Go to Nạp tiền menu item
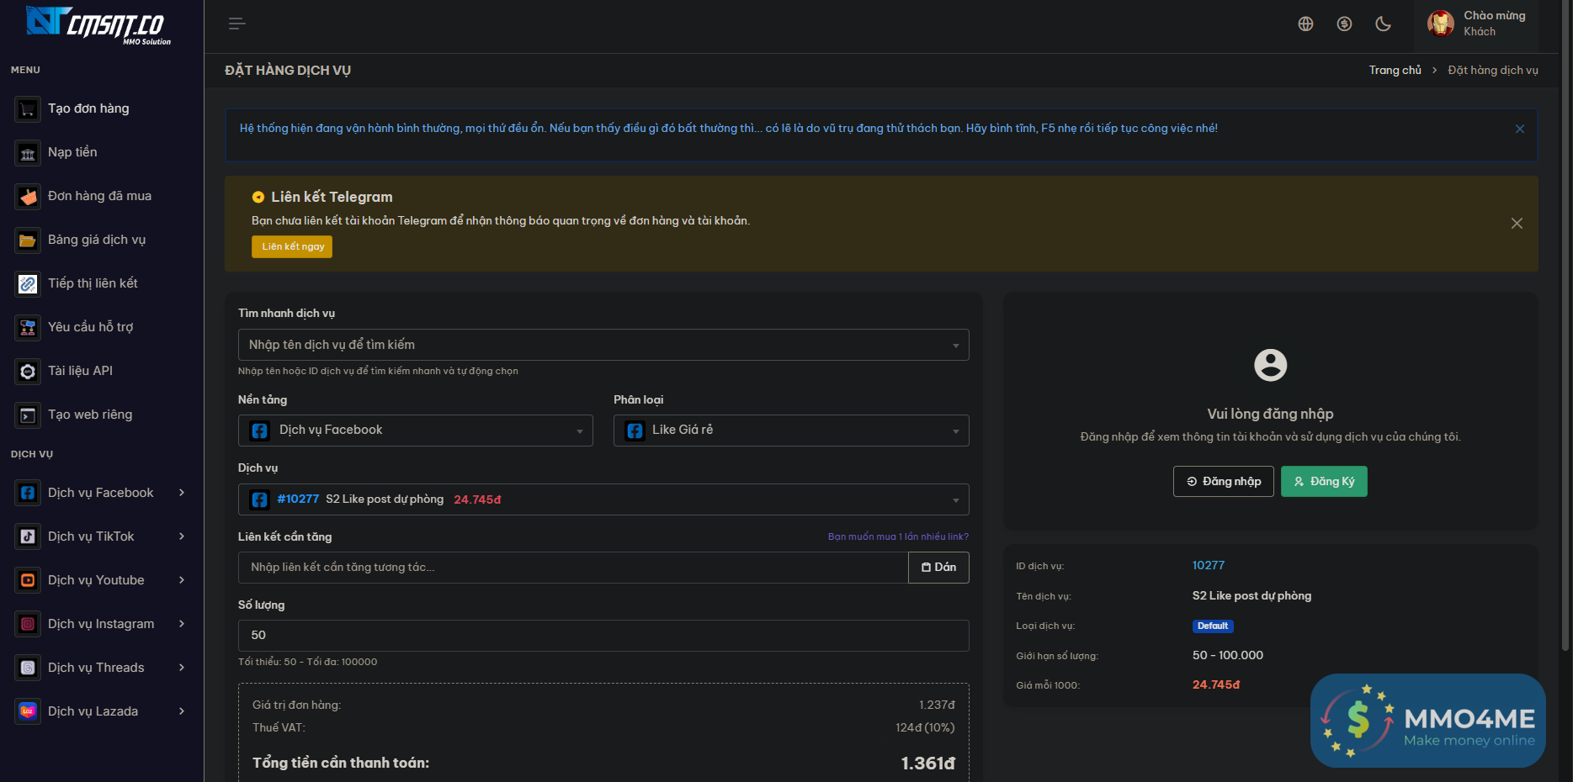 point(72,152)
